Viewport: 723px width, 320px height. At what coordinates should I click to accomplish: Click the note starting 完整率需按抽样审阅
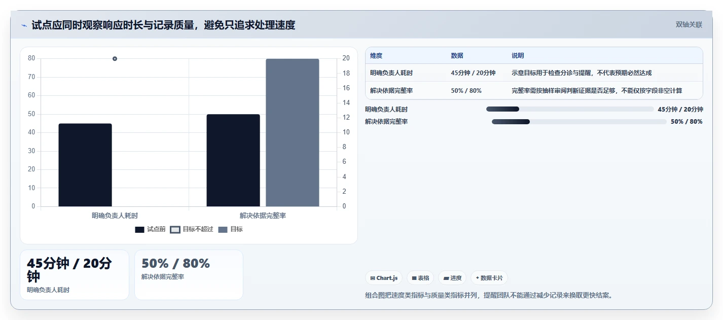(x=597, y=91)
